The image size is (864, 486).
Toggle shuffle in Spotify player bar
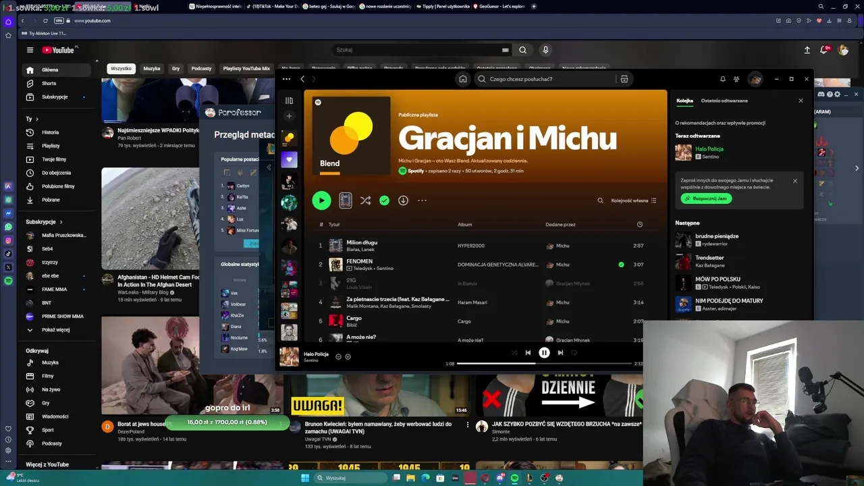tap(514, 352)
